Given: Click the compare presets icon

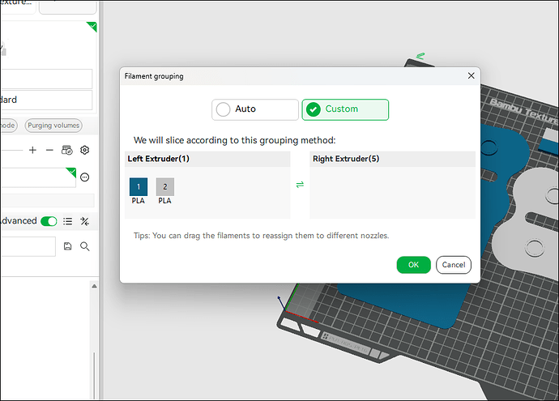Looking at the screenshot, I should tap(84, 221).
